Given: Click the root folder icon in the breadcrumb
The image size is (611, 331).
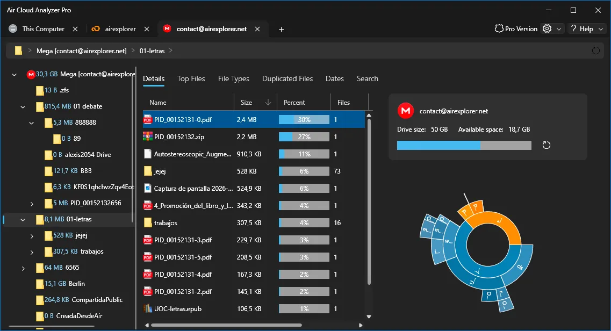Looking at the screenshot, I should (x=18, y=51).
